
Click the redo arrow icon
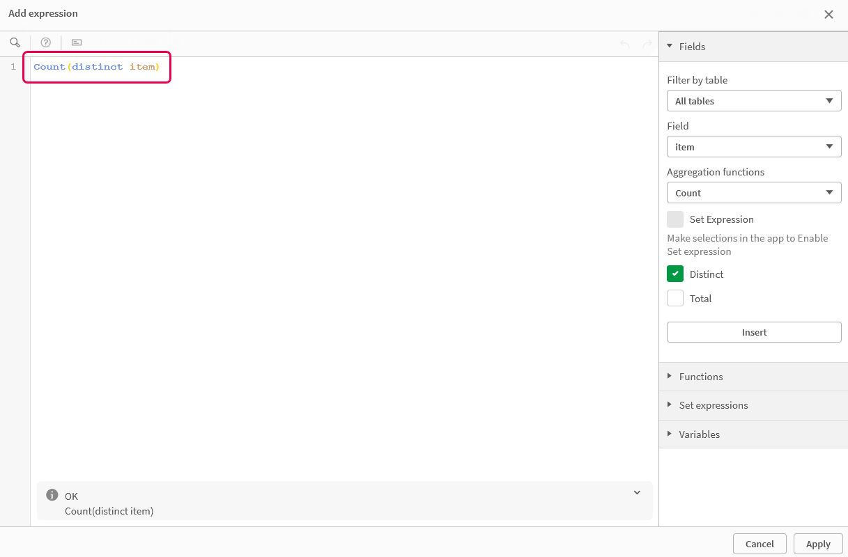point(647,45)
